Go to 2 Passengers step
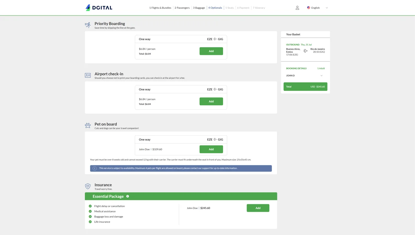The height and width of the screenshot is (235, 415). [182, 8]
